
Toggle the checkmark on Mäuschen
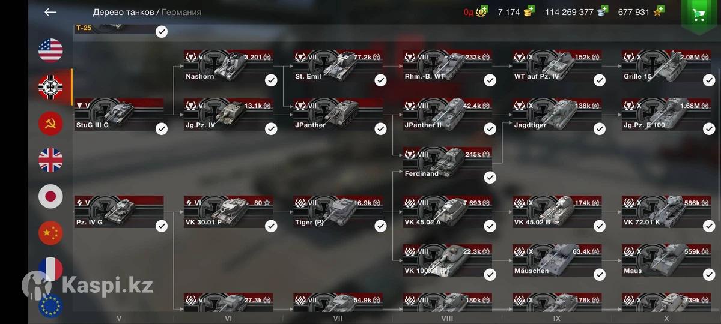[x=600, y=274]
